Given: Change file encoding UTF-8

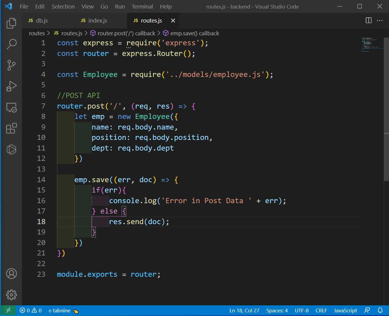Looking at the screenshot, I should (302, 311).
